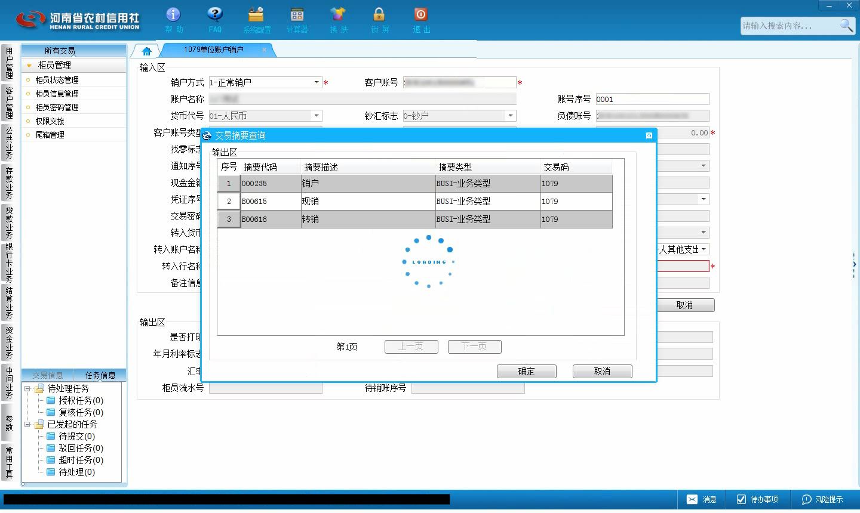Collapse the 已发起的任务 tree node

click(27, 424)
